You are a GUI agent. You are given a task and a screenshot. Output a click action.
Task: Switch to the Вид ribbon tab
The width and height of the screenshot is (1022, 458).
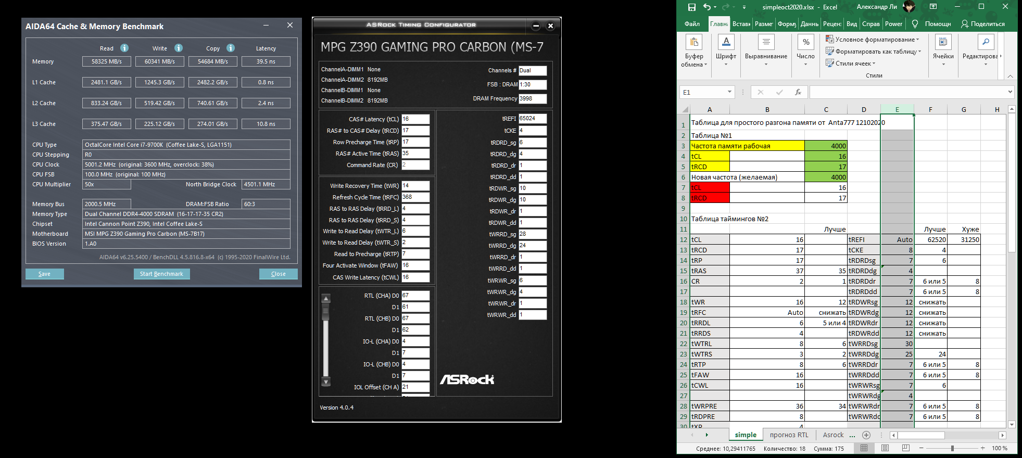pos(852,24)
